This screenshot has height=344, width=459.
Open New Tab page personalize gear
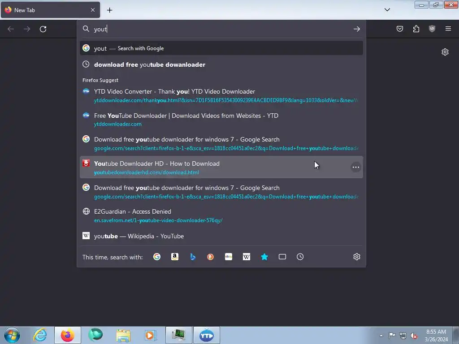coord(445,52)
